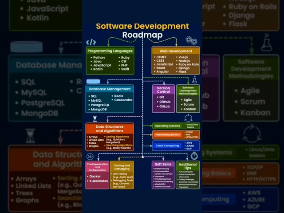The width and height of the screenshot is (284, 213).
Task: Click the large blurred database cylinder in the background
Action: pyautogui.click(x=27, y=47)
